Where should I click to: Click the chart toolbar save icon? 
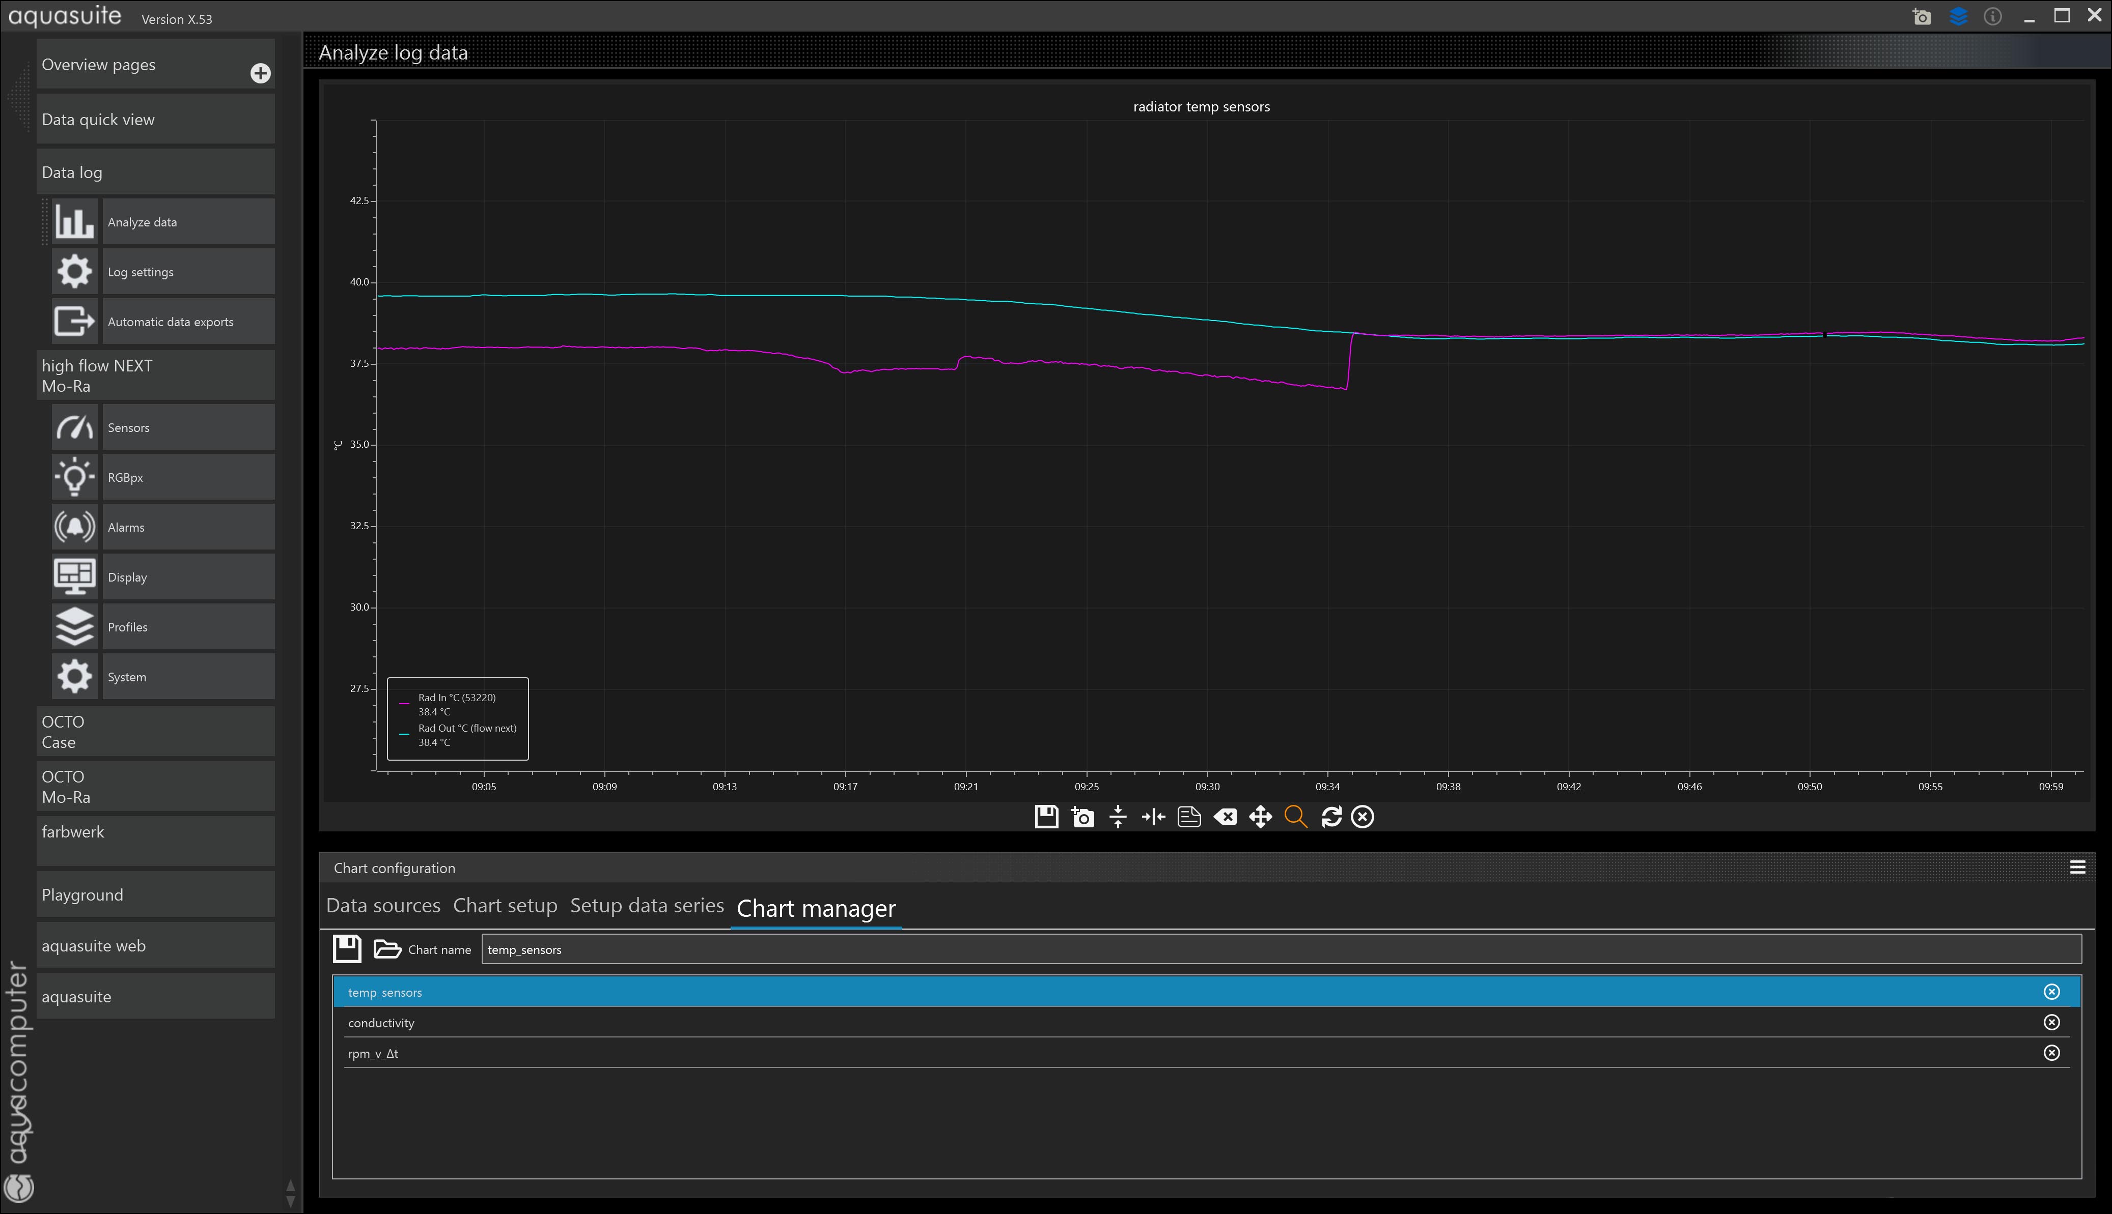click(x=1046, y=816)
